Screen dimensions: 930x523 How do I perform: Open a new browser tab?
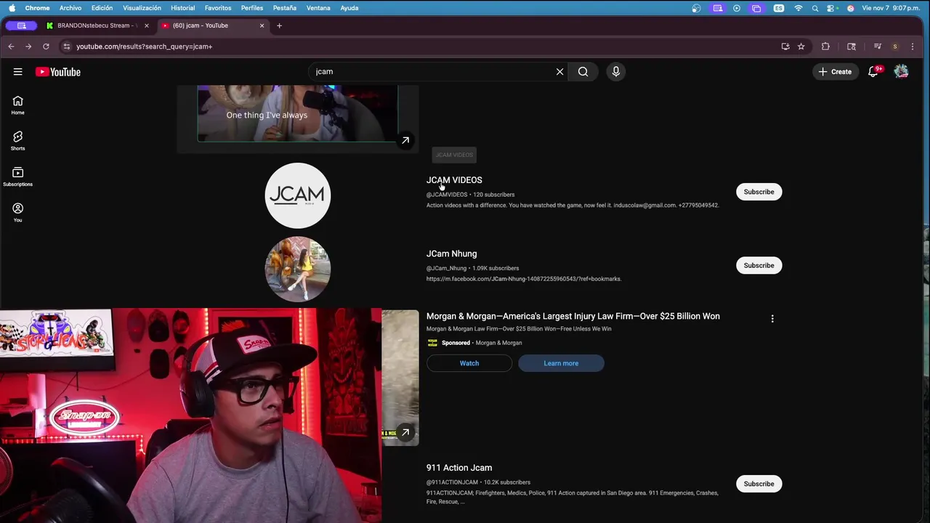[279, 25]
